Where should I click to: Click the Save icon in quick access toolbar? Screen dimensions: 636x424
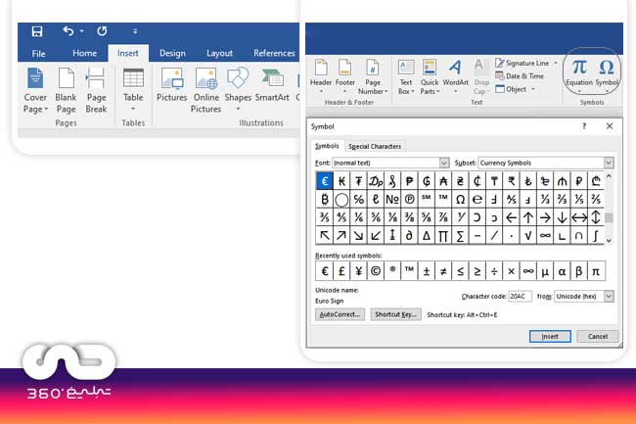point(37,31)
